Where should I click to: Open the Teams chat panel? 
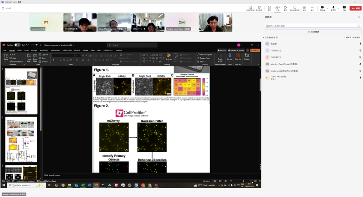(x=269, y=8)
